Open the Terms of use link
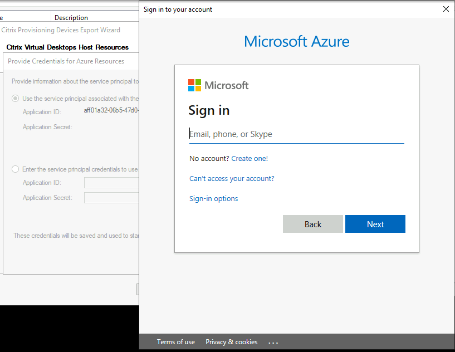 [175, 342]
